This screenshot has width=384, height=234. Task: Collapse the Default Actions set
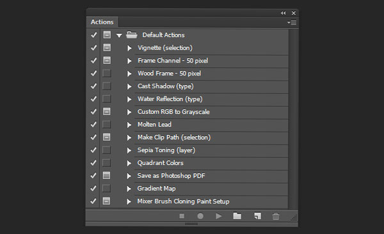pos(119,36)
